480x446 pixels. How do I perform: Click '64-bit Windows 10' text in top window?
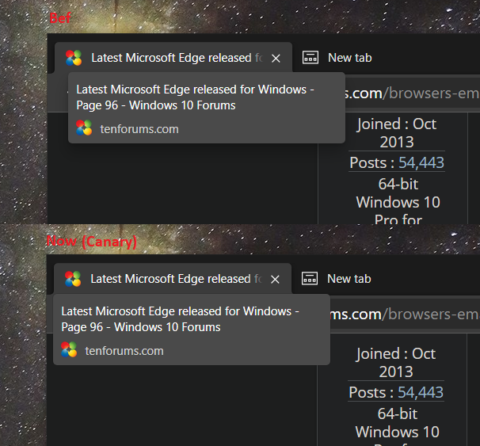pyautogui.click(x=398, y=193)
